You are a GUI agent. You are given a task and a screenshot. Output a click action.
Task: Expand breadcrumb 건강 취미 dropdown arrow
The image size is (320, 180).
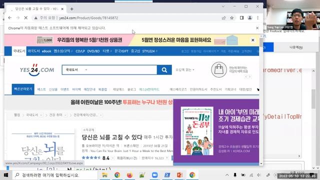click(65, 115)
